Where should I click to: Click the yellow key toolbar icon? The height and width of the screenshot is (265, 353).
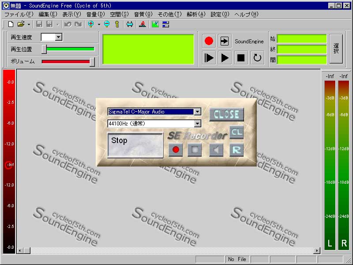click(x=117, y=24)
